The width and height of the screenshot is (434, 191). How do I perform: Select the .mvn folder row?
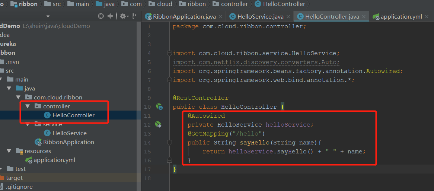(x=70, y=62)
